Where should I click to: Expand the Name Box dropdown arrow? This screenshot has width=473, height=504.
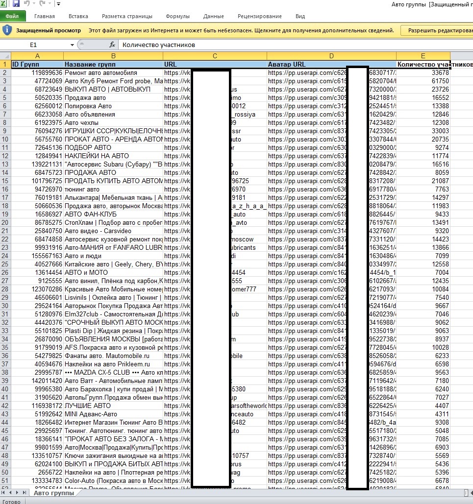(72, 45)
